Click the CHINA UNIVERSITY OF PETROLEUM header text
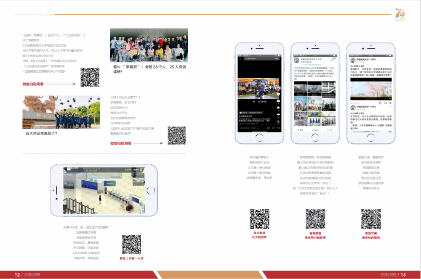This screenshot has width=421, height=279. click(33, 15)
